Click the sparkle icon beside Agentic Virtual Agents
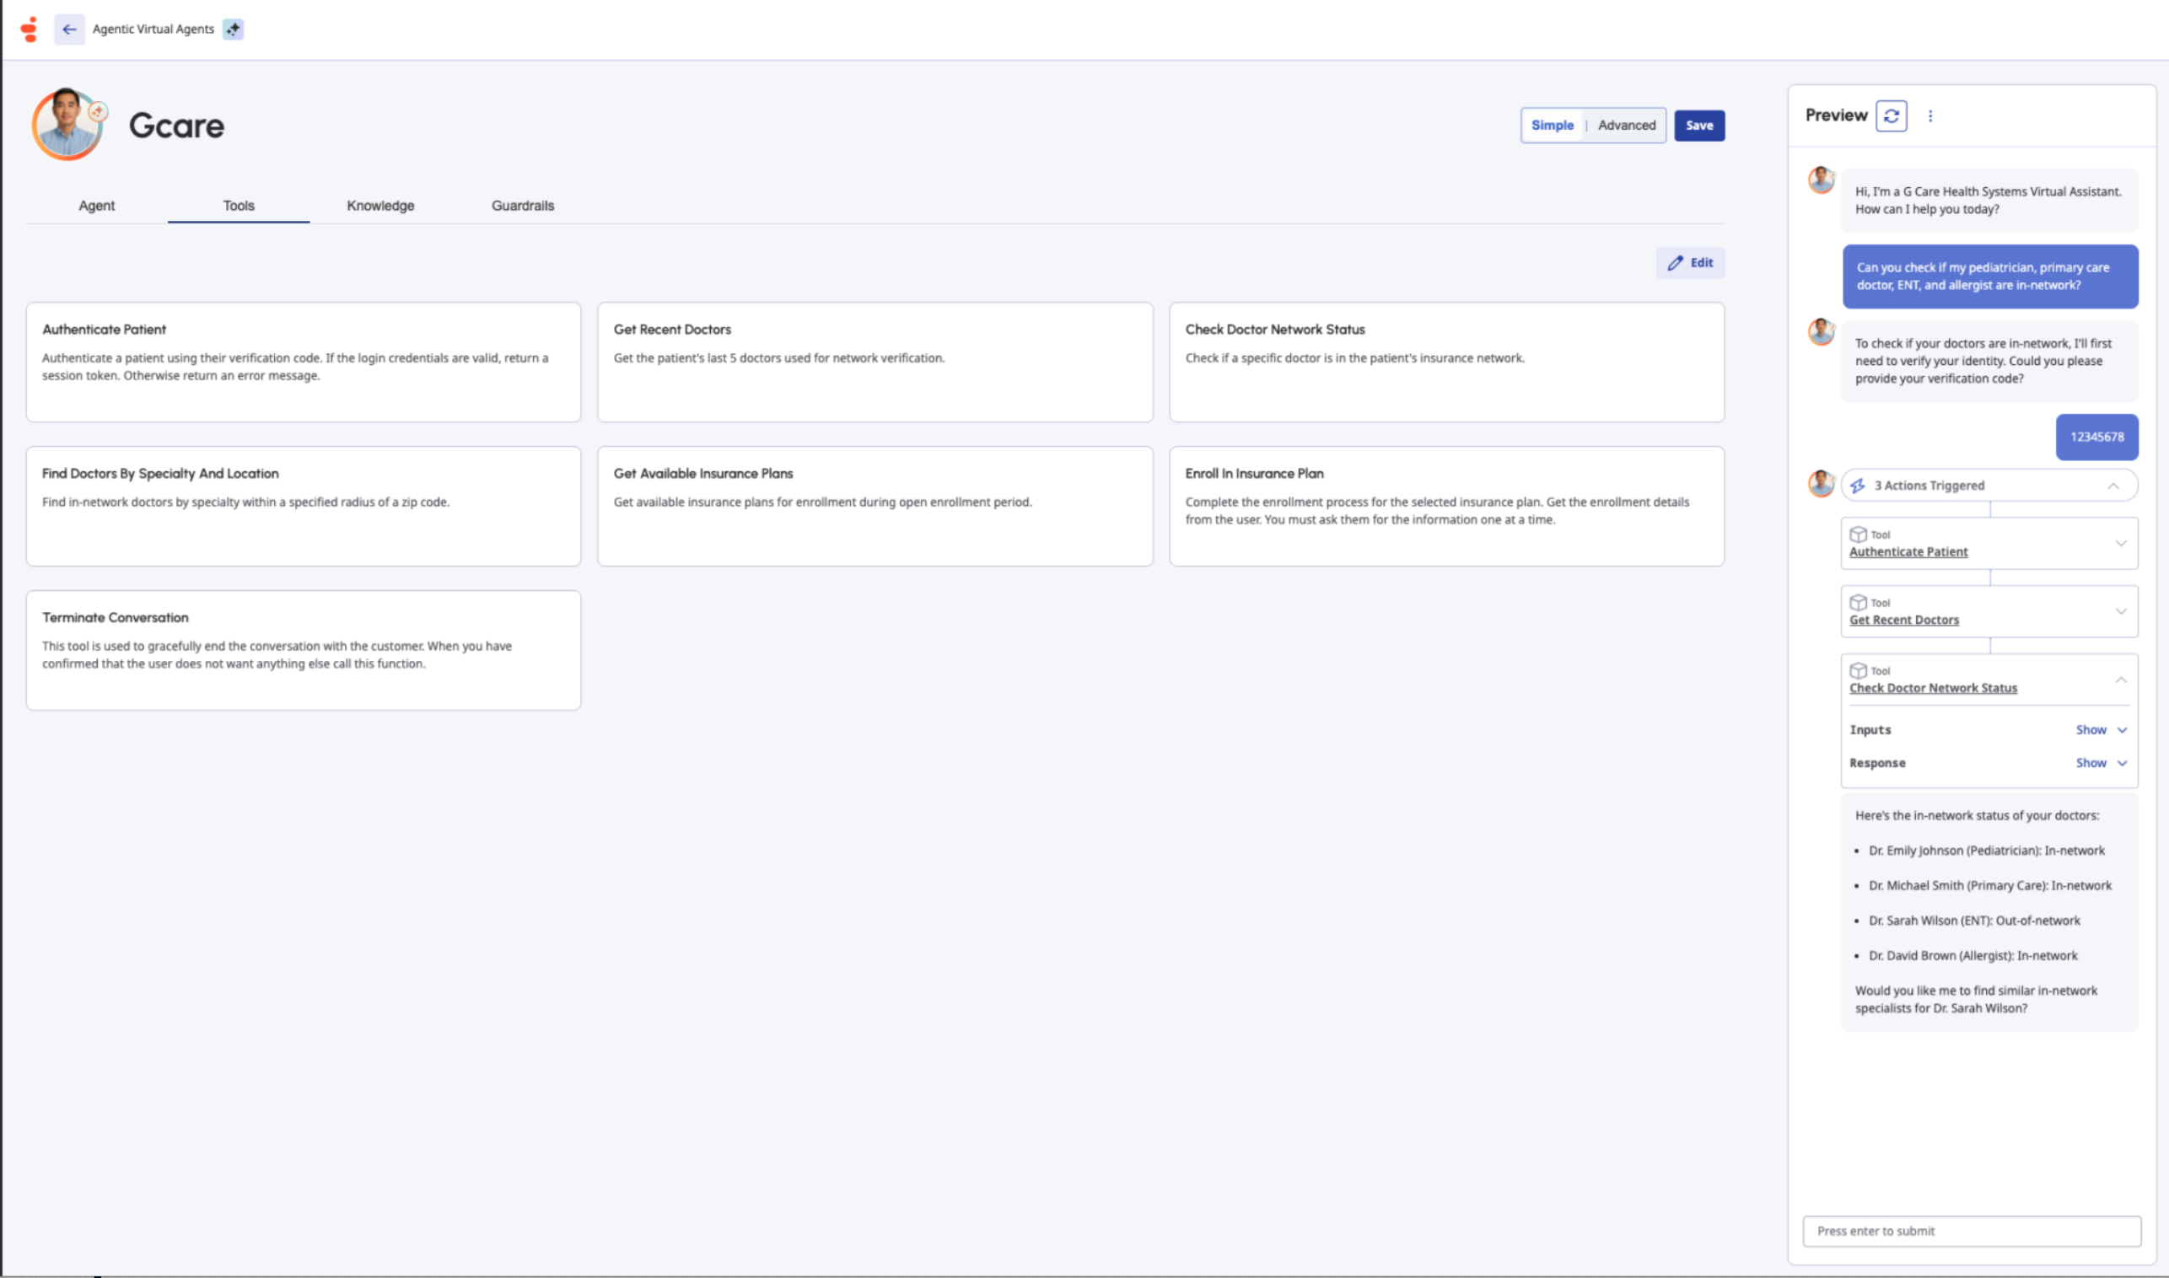Screen dimensions: 2169x1278 pyautogui.click(x=233, y=30)
